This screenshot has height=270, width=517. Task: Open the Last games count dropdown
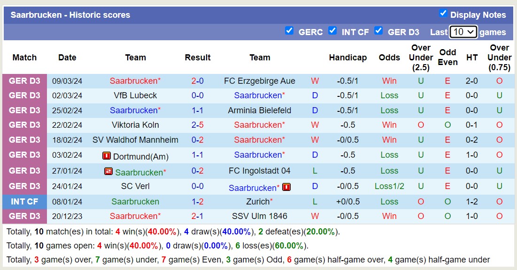click(x=463, y=31)
